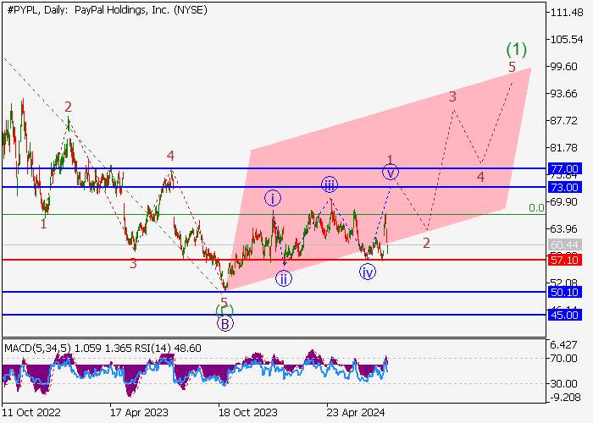Viewport: 593px width, 423px height.
Task: Select the circled ii wave marker
Action: tap(284, 278)
